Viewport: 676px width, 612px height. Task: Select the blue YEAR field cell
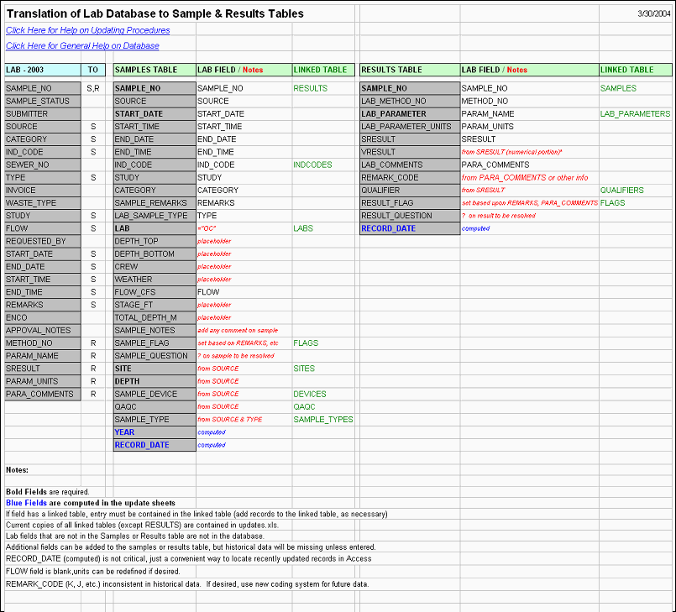[x=155, y=432]
